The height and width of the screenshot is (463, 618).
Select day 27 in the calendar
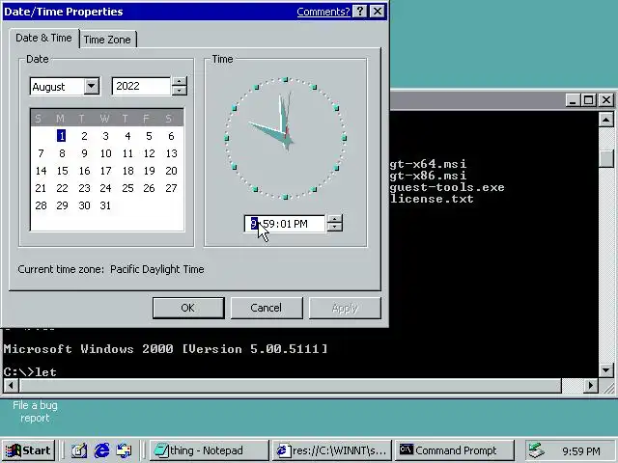[171, 188]
